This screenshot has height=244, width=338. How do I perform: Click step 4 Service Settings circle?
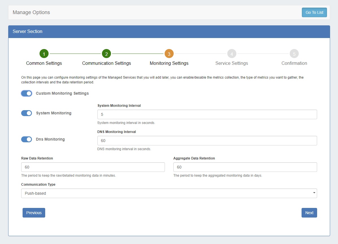pyautogui.click(x=232, y=54)
